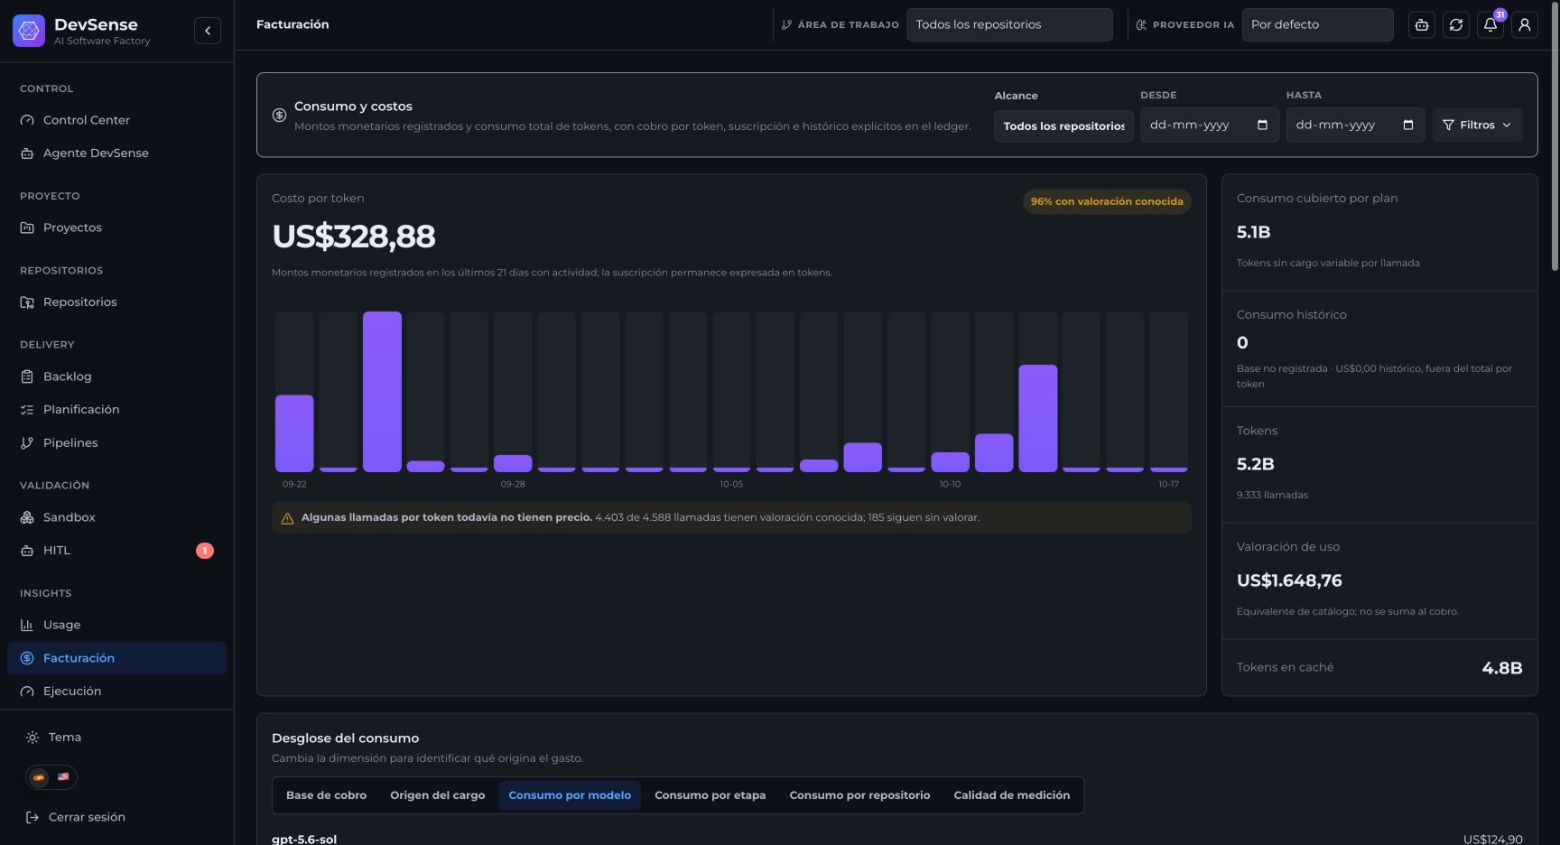Click the tall chart bar after 10-10
The image size is (1560, 845).
[1038, 418]
